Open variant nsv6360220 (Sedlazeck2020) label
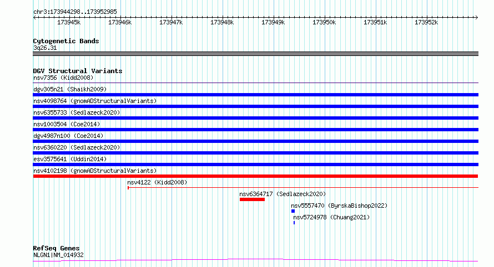Image resolution: width=494 pixels, height=267 pixels. click(77, 147)
